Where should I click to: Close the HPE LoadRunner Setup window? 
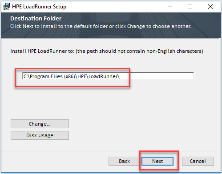point(210,7)
